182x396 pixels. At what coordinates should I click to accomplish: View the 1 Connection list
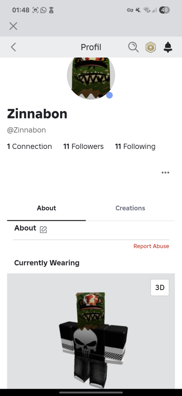point(30,146)
